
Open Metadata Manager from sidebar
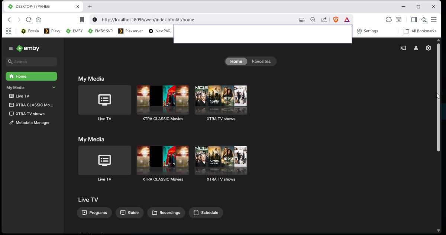coord(31,123)
